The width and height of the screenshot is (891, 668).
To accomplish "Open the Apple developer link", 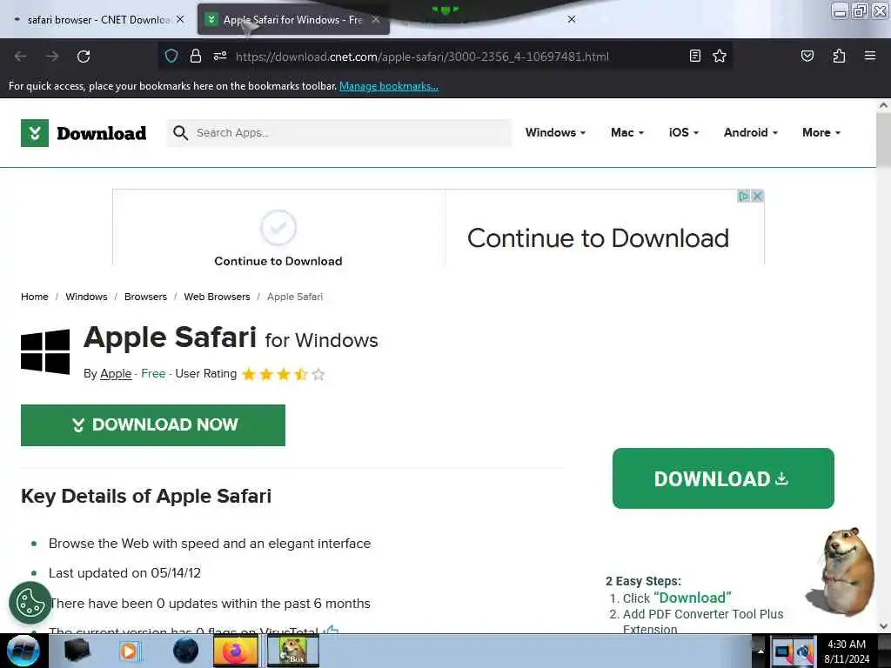I will [x=116, y=374].
